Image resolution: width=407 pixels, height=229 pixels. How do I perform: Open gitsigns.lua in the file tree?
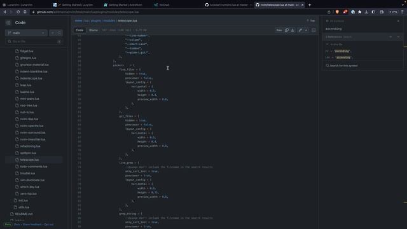click(x=28, y=58)
